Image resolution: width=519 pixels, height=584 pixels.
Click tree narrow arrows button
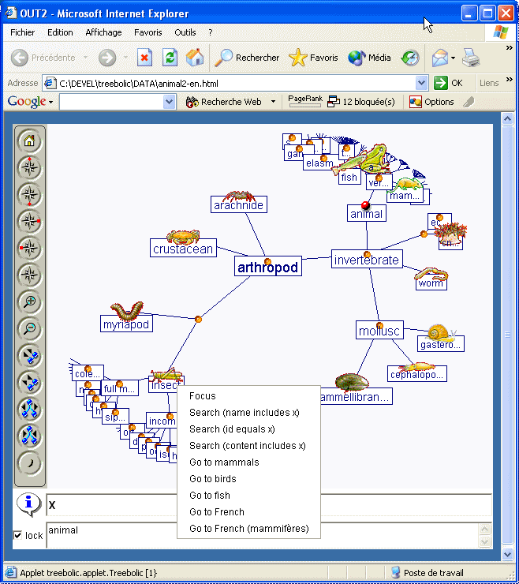coord(29,436)
